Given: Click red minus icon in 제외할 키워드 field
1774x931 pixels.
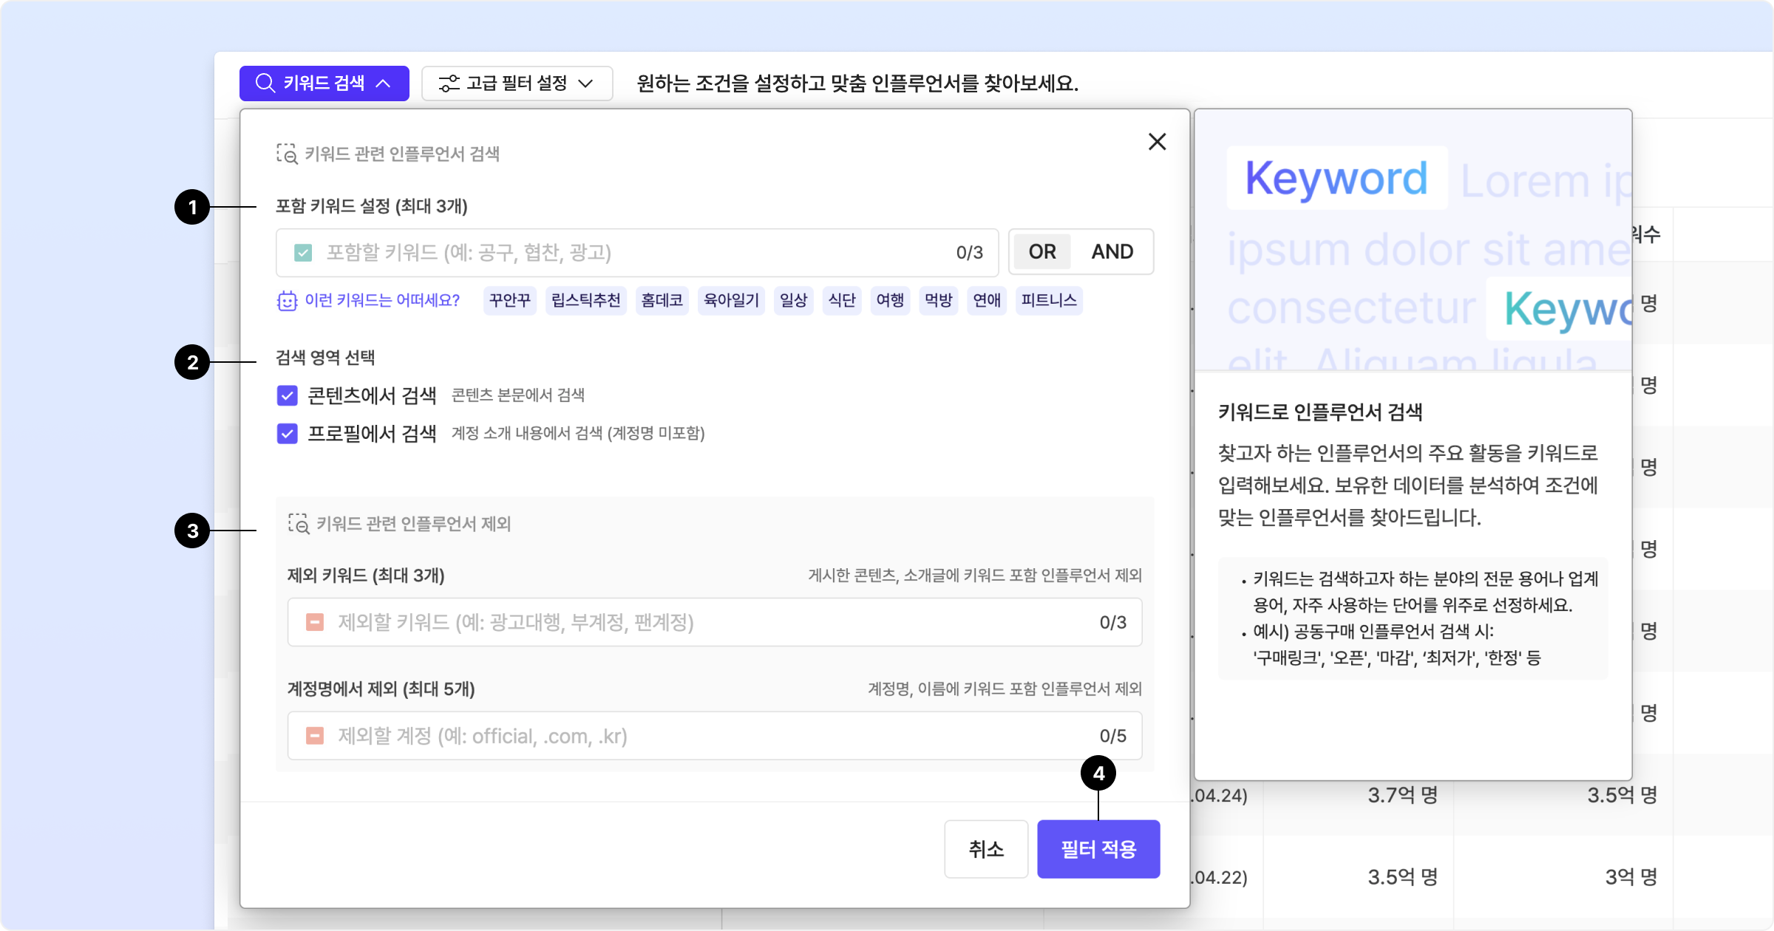Looking at the screenshot, I should (x=315, y=622).
